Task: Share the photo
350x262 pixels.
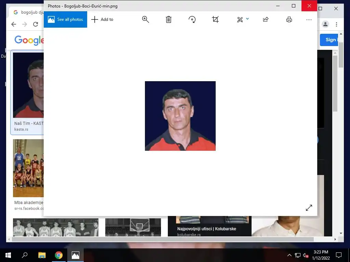Action: point(266,19)
